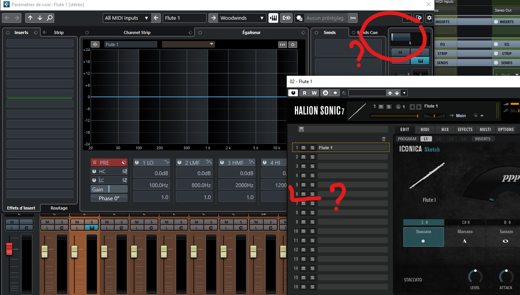Image resolution: width=520 pixels, height=295 pixels.
Task: Go to previous channel with up arrow
Action: [x=31, y=18]
